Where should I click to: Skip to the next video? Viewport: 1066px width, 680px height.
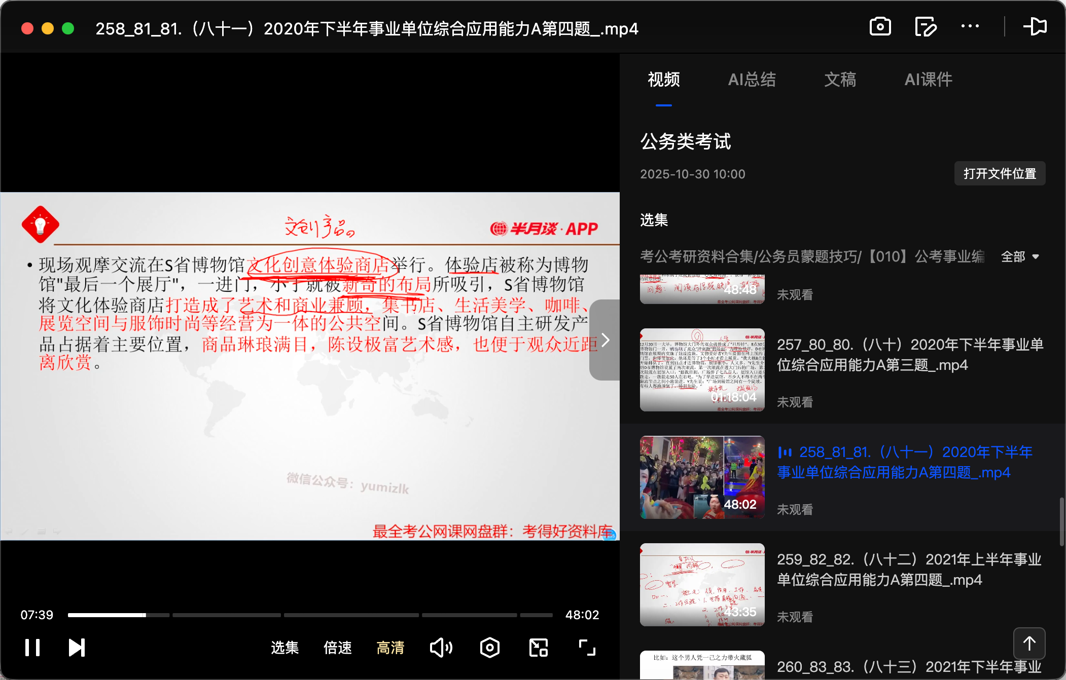(x=76, y=647)
